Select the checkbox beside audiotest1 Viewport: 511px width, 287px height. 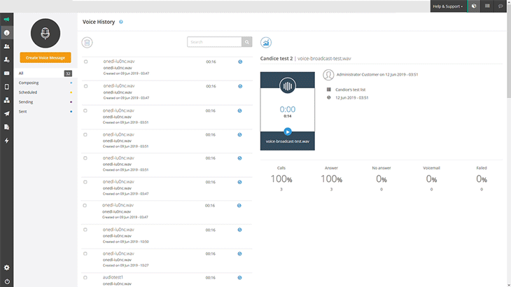[86, 277]
